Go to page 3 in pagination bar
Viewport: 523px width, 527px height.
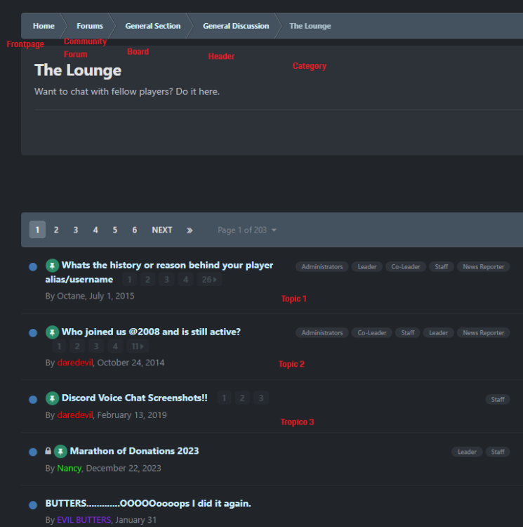point(76,230)
